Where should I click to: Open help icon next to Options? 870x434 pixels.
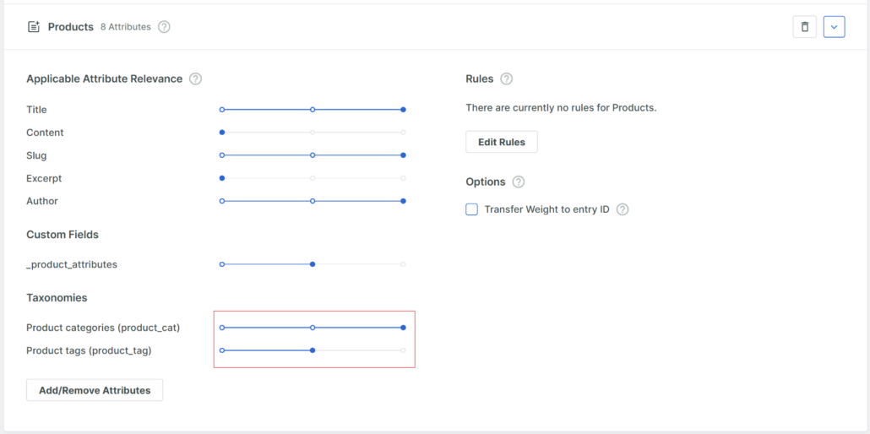519,182
